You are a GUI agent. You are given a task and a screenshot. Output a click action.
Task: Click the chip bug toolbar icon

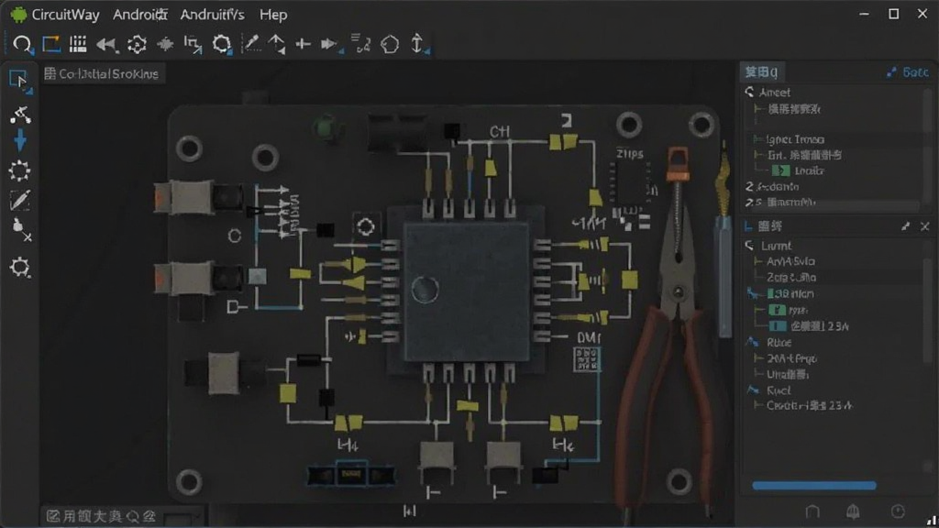165,44
